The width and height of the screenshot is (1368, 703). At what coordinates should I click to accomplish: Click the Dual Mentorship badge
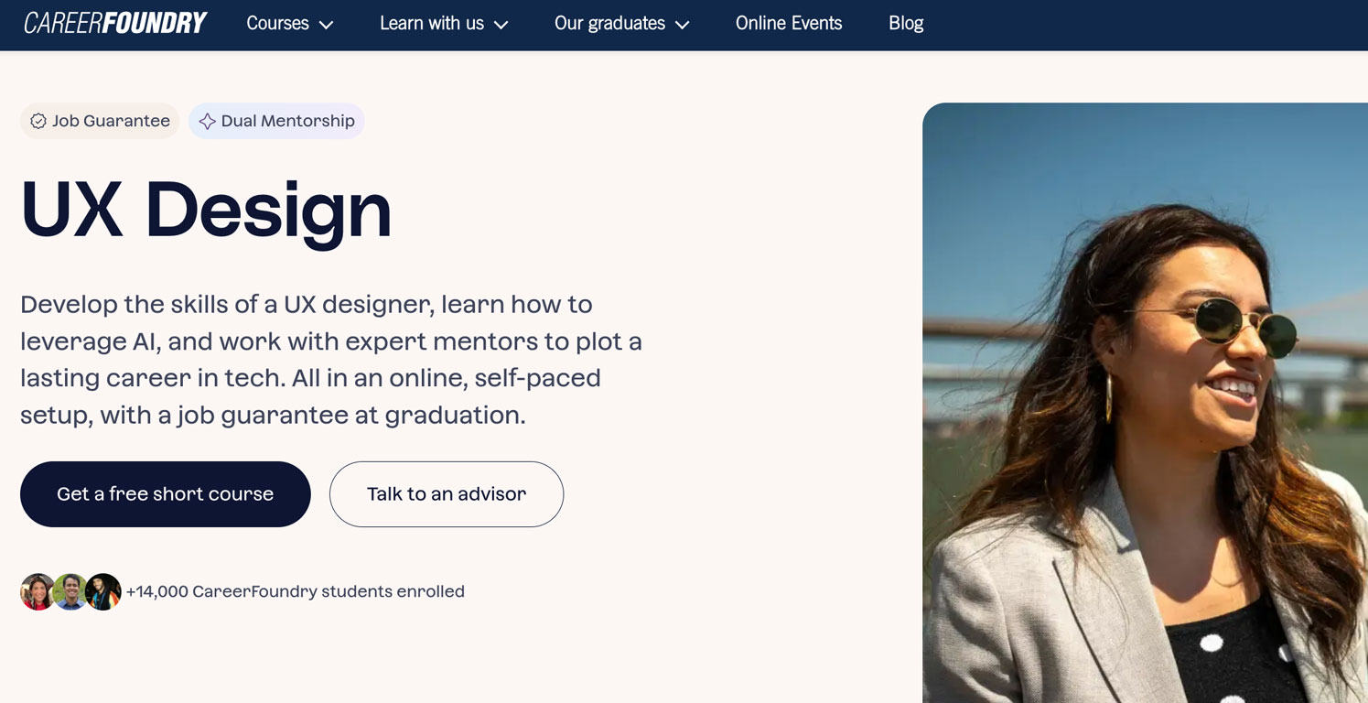point(276,120)
